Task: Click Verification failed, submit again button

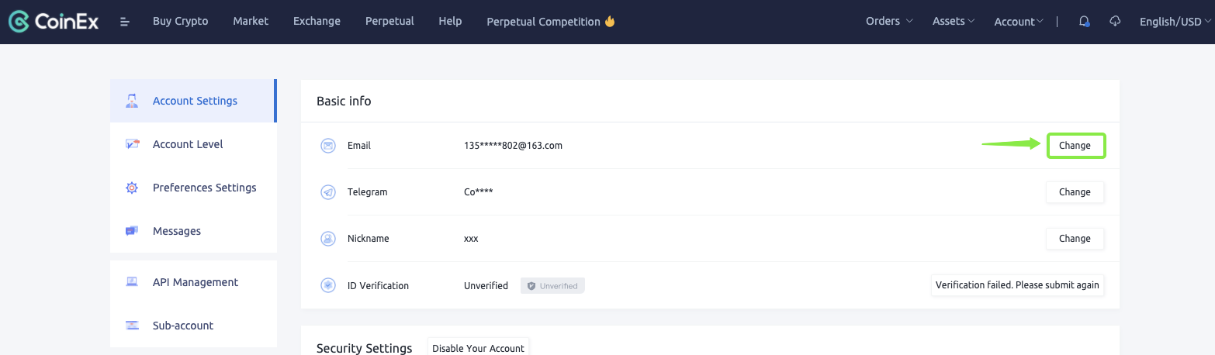Action: click(1017, 285)
